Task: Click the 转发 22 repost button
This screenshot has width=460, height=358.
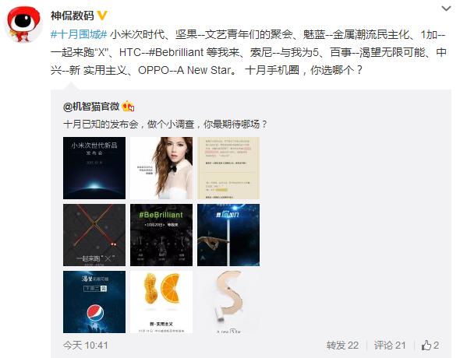Action: 342,346
